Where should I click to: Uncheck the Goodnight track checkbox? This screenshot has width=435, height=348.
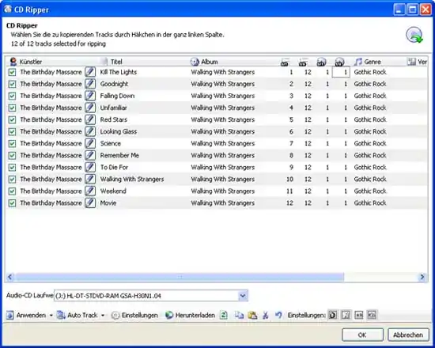point(12,84)
